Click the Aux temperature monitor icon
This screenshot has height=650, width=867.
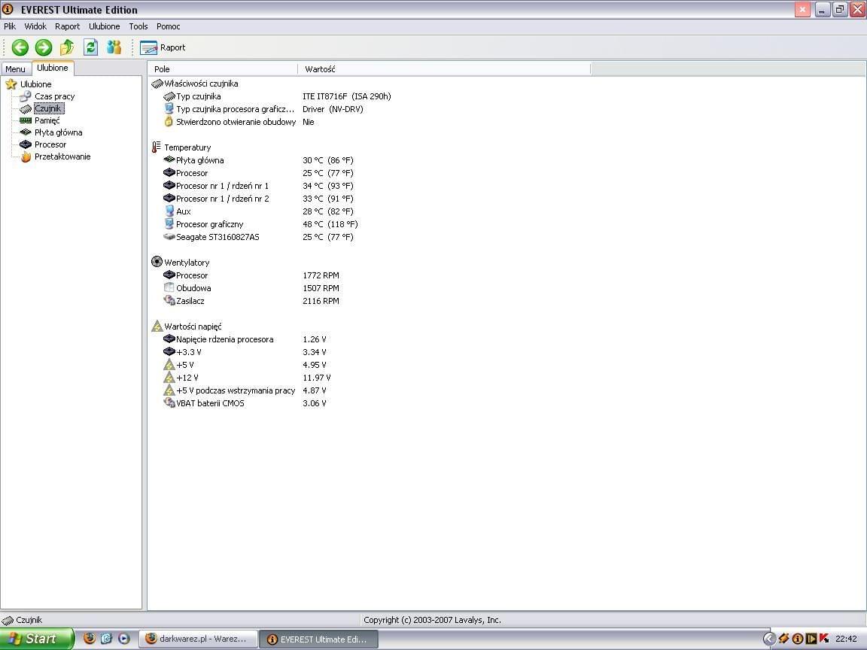tap(169, 211)
